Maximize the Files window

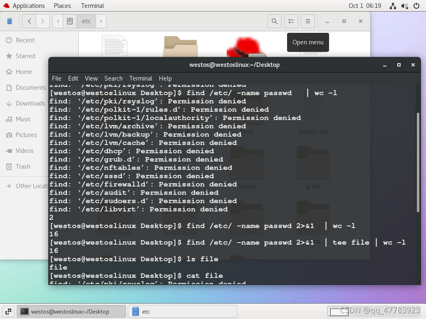pyautogui.click(x=344, y=21)
